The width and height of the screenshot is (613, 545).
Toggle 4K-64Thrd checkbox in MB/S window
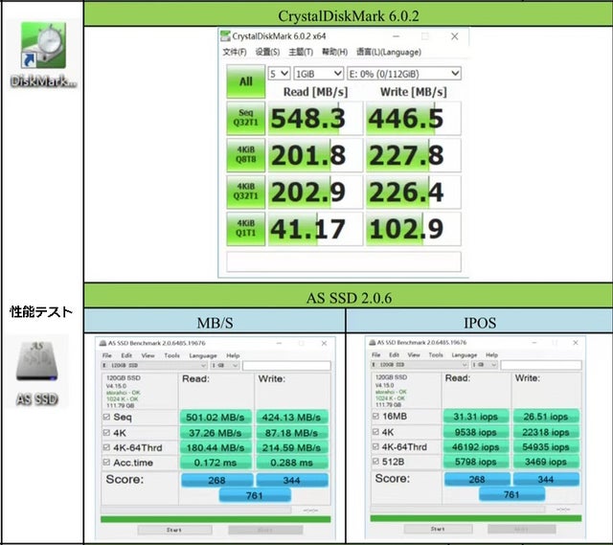106,447
